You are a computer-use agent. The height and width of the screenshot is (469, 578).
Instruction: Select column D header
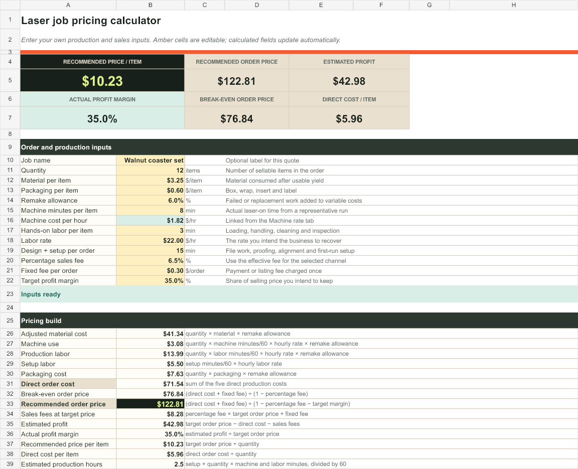click(257, 5)
